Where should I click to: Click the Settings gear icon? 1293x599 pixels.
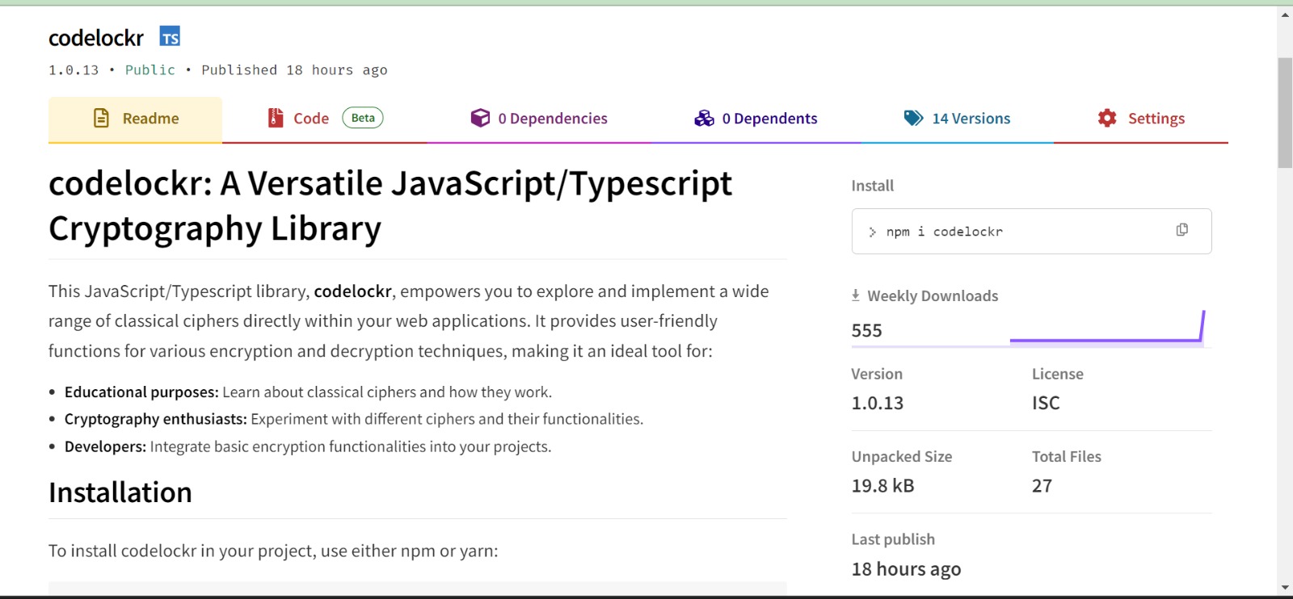(1107, 118)
